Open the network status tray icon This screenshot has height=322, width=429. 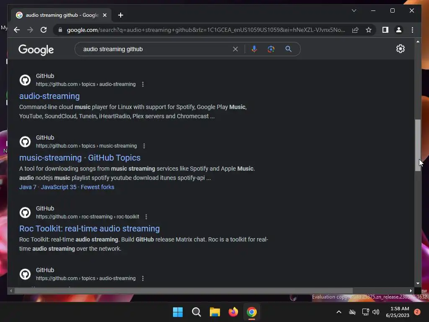[x=365, y=312]
